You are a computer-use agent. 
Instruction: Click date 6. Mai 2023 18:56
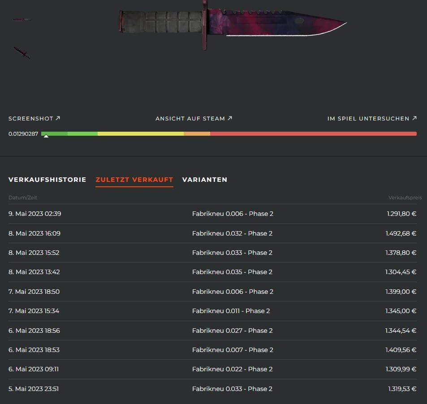tap(35, 331)
